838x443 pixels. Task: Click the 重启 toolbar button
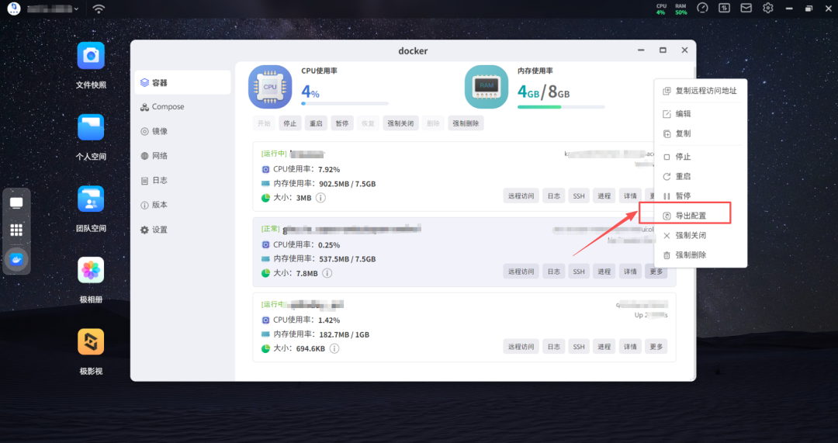pos(316,123)
